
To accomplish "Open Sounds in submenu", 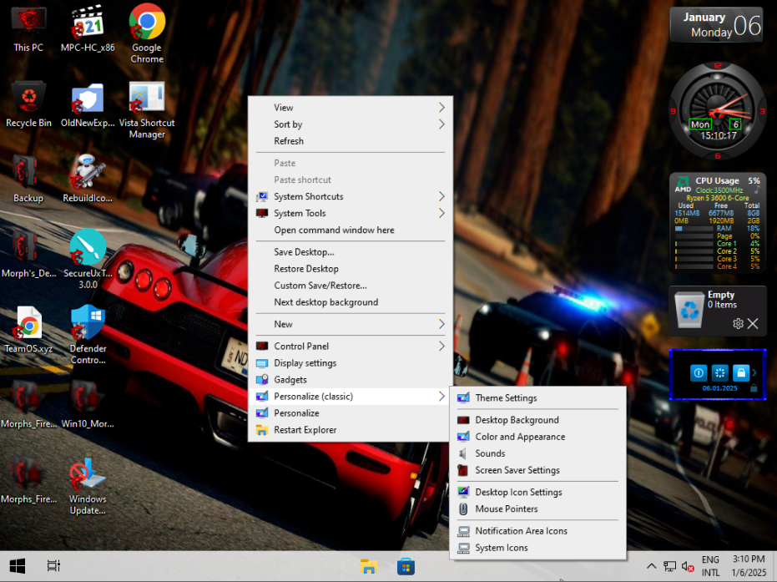I will pos(537,453).
